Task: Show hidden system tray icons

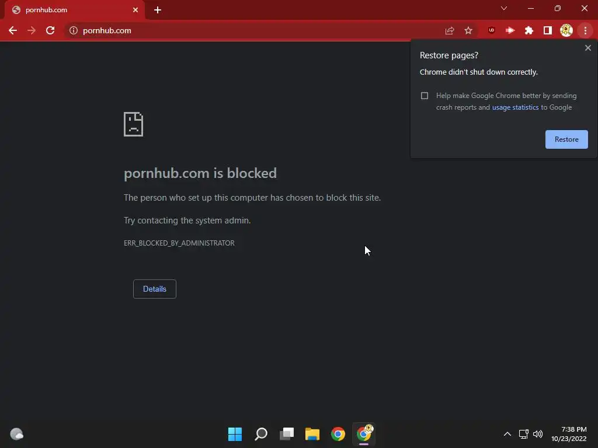Action: (x=507, y=434)
